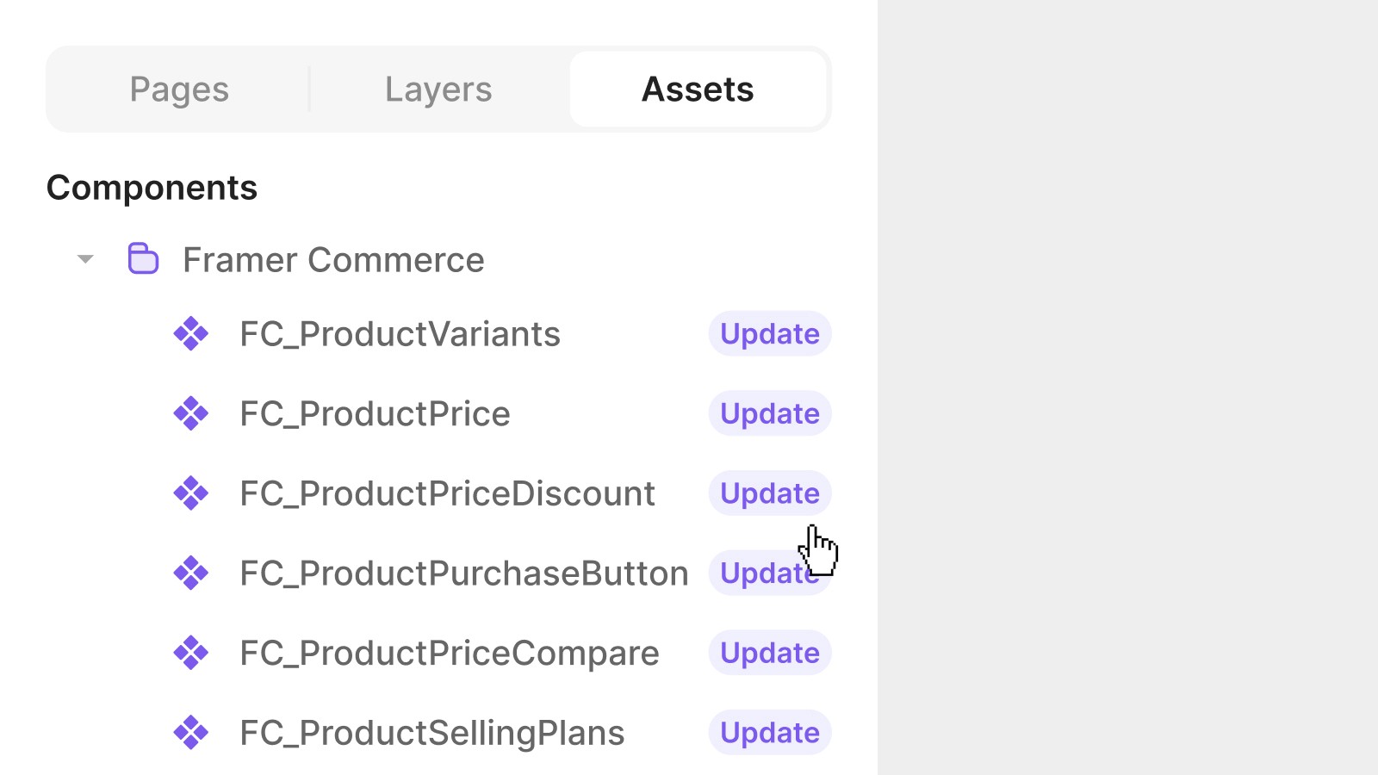Image resolution: width=1378 pixels, height=775 pixels.
Task: Select the FC_ProductPriceDiscount label
Action: pyautogui.click(x=447, y=493)
